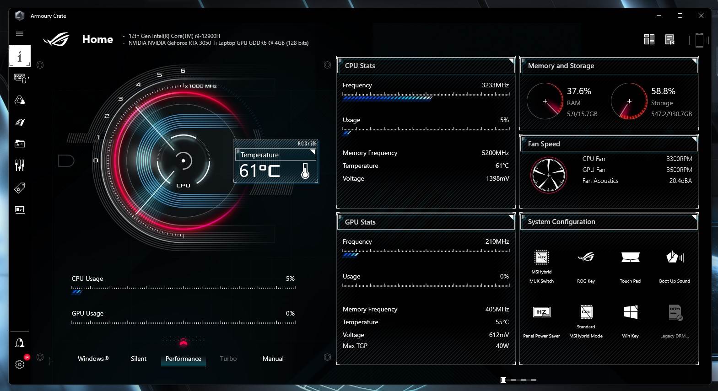Open Aura Sync from the sidebar
Image resolution: width=718 pixels, height=391 pixels.
[x=20, y=100]
